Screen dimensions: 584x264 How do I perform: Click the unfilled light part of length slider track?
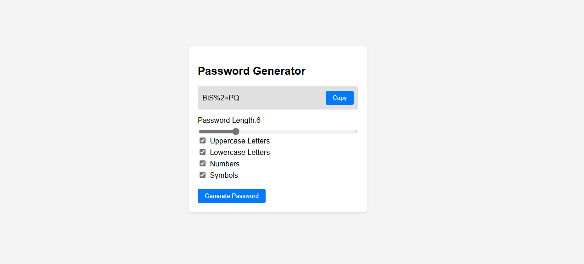tap(298, 132)
